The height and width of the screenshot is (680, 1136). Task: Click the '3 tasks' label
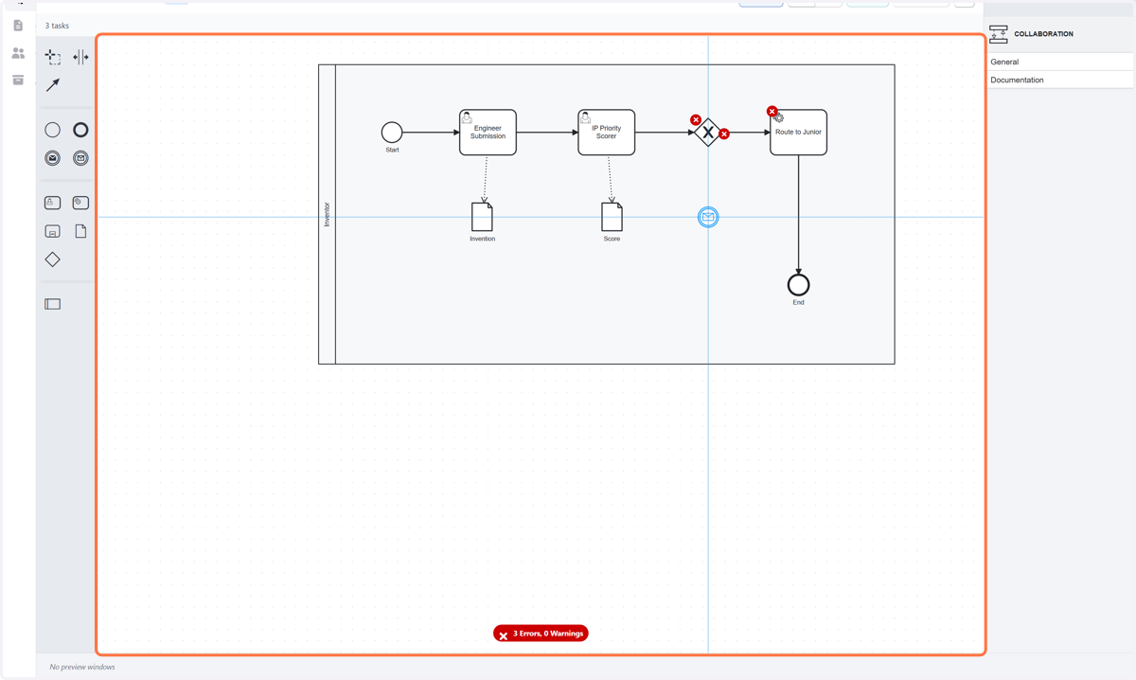tap(57, 26)
